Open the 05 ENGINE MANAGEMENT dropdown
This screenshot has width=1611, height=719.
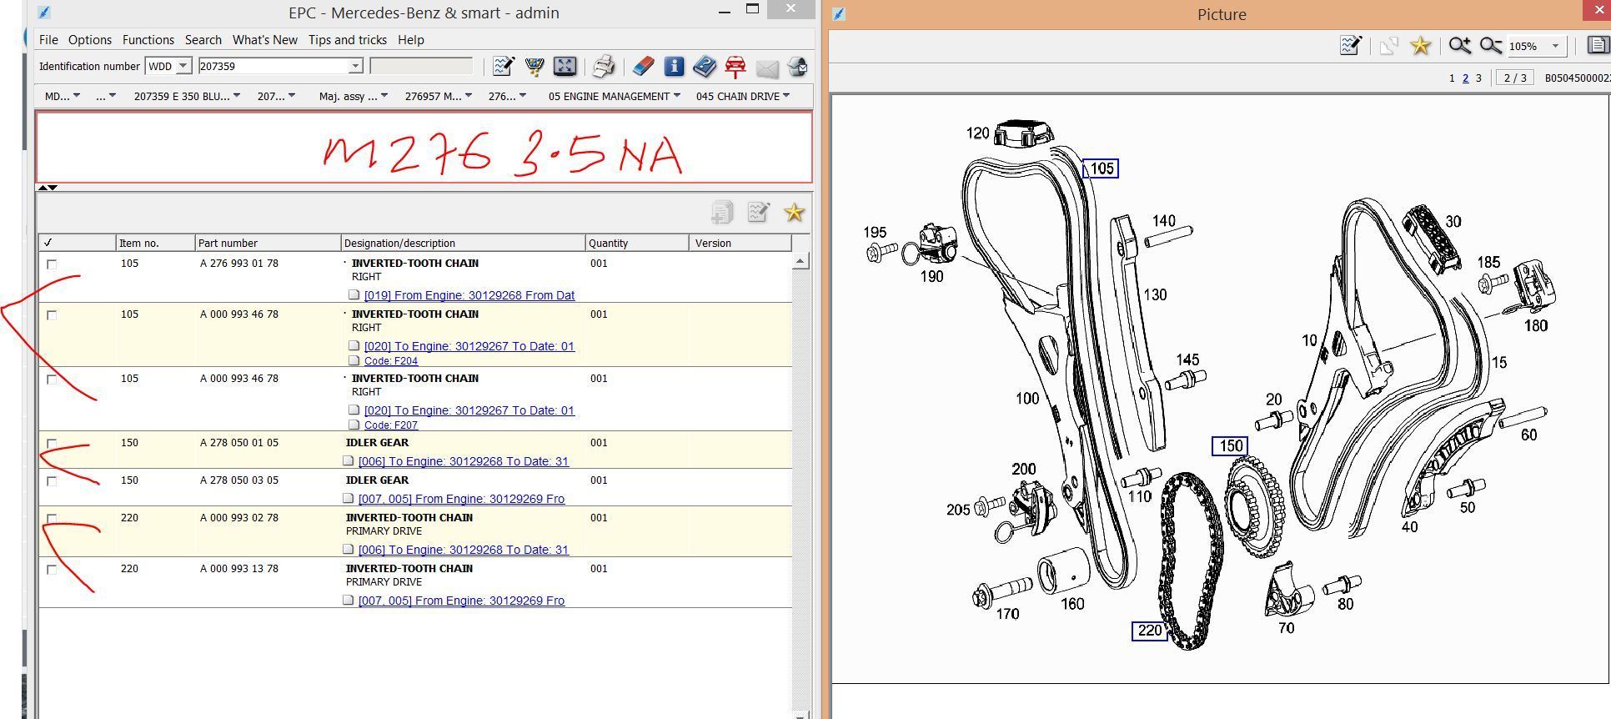(614, 96)
